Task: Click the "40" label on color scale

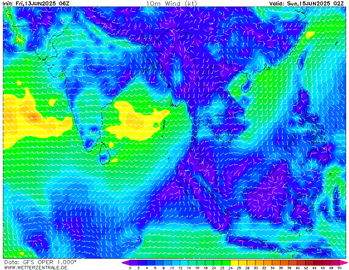Action: [x=298, y=268]
